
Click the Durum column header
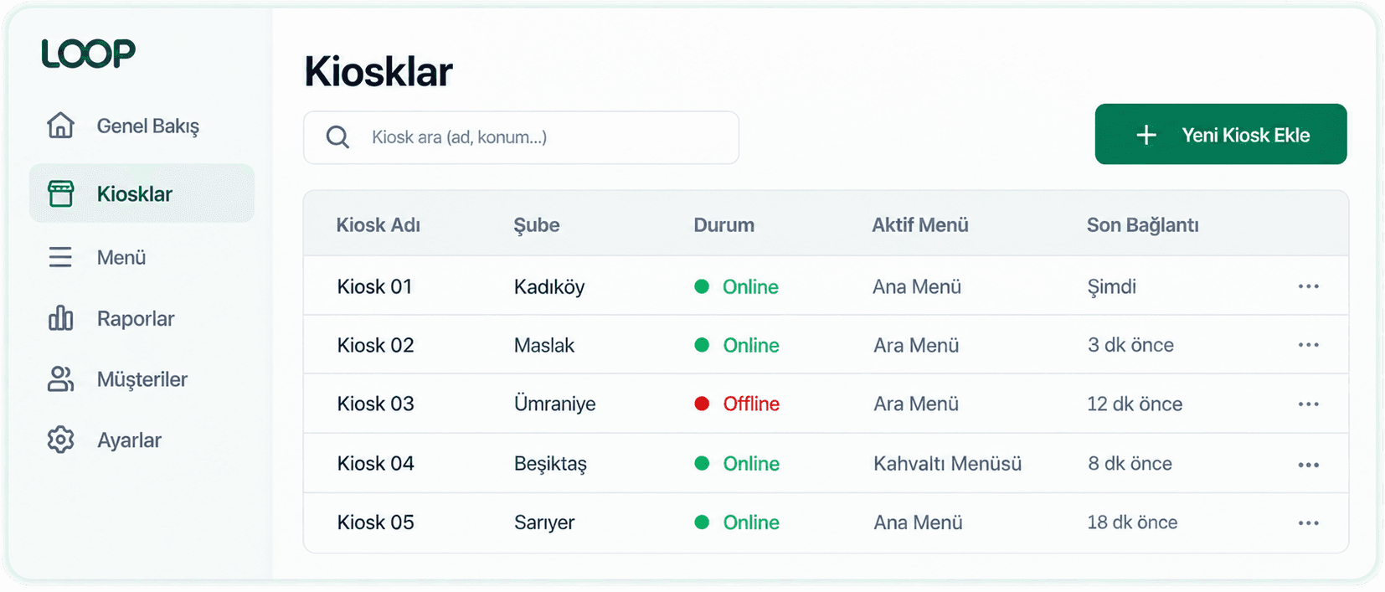[724, 225]
